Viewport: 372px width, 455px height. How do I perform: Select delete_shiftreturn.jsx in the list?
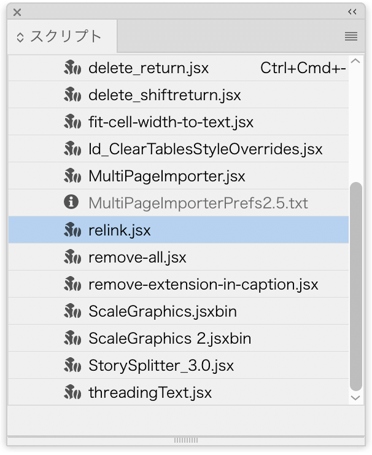179,95
